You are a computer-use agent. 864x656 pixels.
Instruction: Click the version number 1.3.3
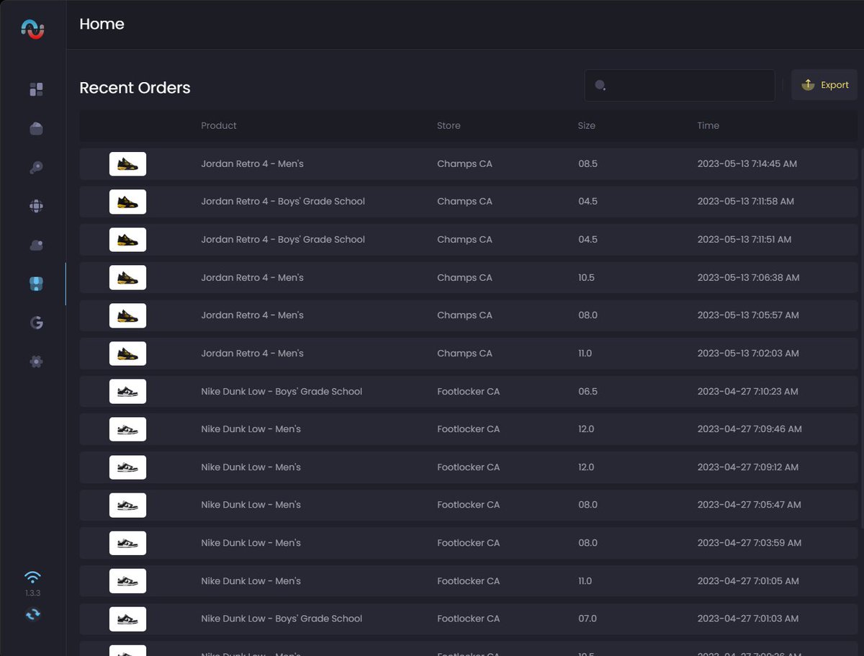[32, 593]
